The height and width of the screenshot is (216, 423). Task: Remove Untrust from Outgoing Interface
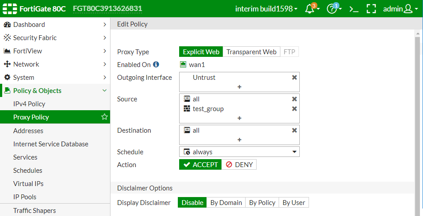click(x=294, y=77)
